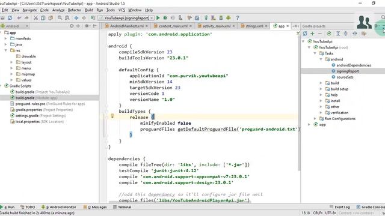The height and width of the screenshot is (216, 385).
Task: Attach a Gradle project with plus icon
Action: (312, 34)
